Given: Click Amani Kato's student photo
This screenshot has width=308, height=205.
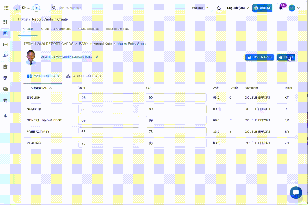Looking at the screenshot, I should click(x=31, y=57).
